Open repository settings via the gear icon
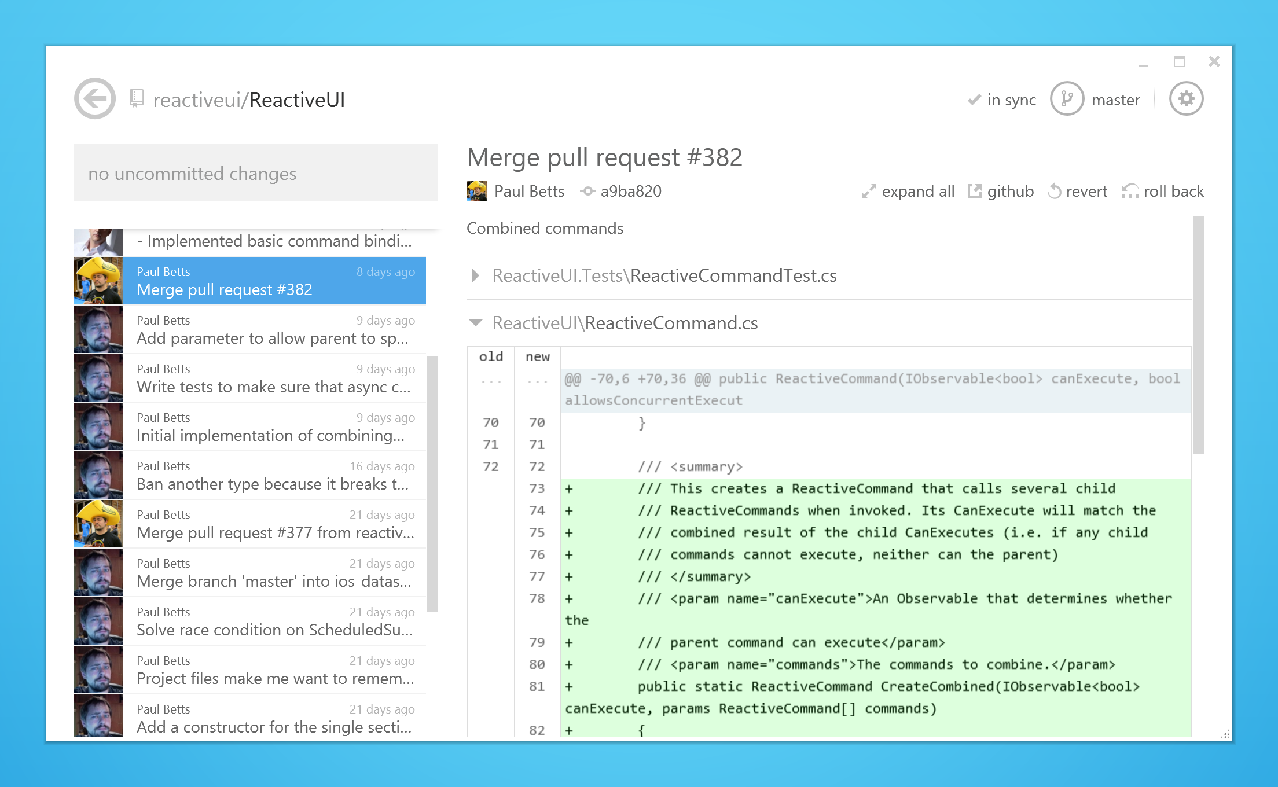Screen dimensions: 1278x787 tap(1187, 99)
